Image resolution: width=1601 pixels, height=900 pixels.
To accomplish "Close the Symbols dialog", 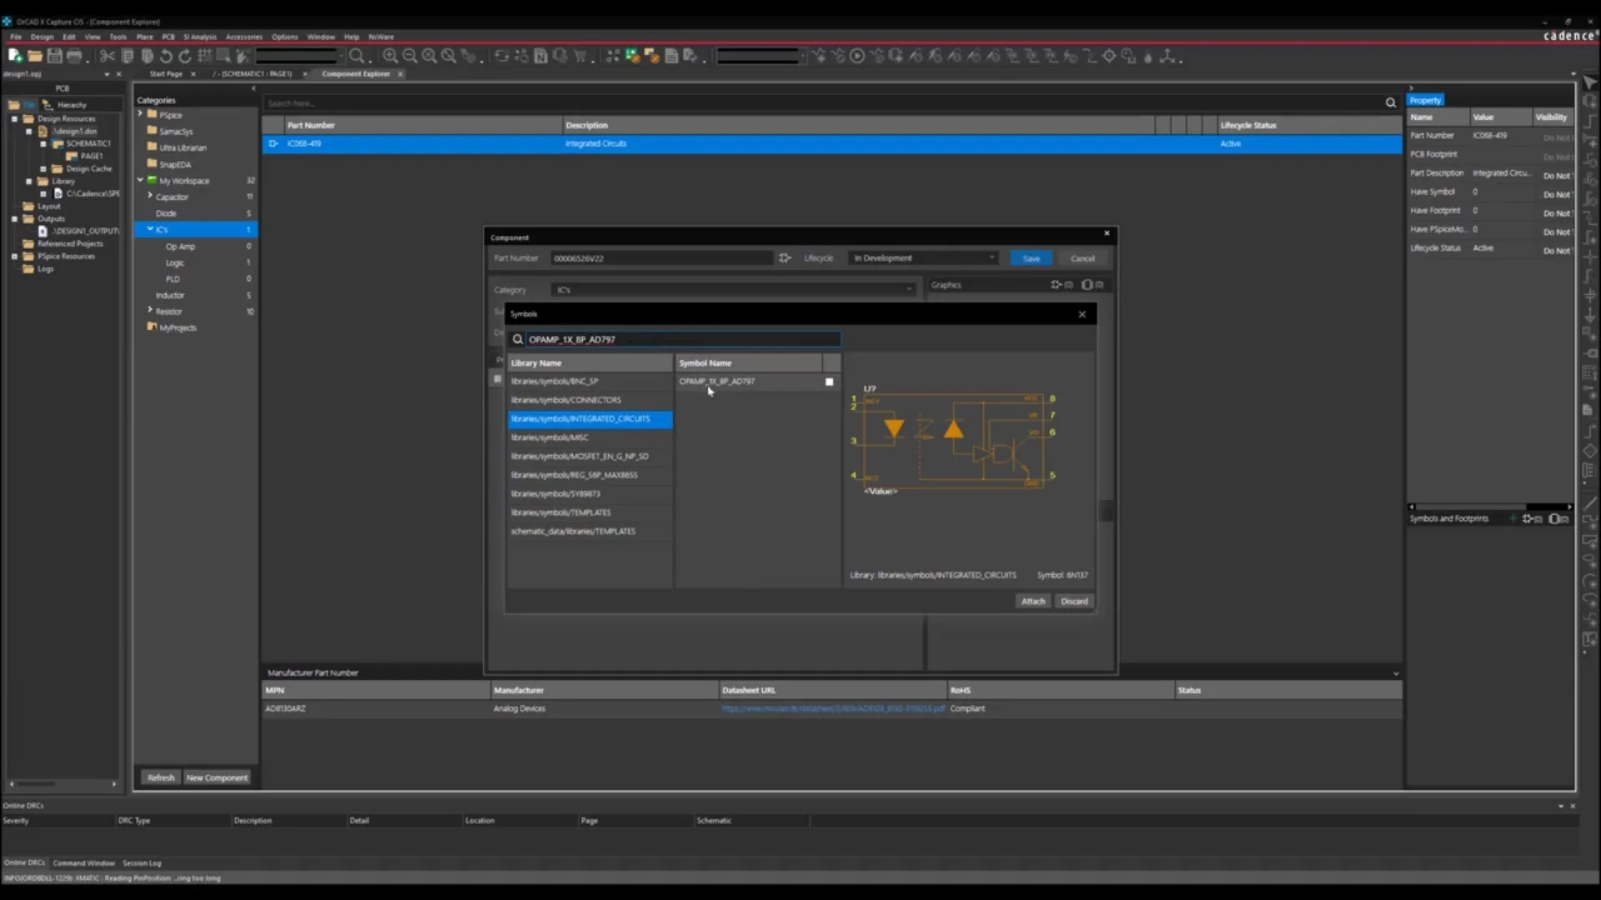I will [x=1082, y=314].
